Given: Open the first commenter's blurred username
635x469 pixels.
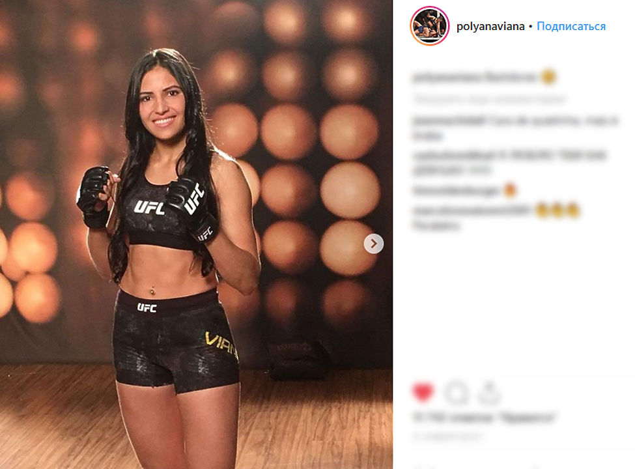Looking at the screenshot, I should (x=449, y=121).
